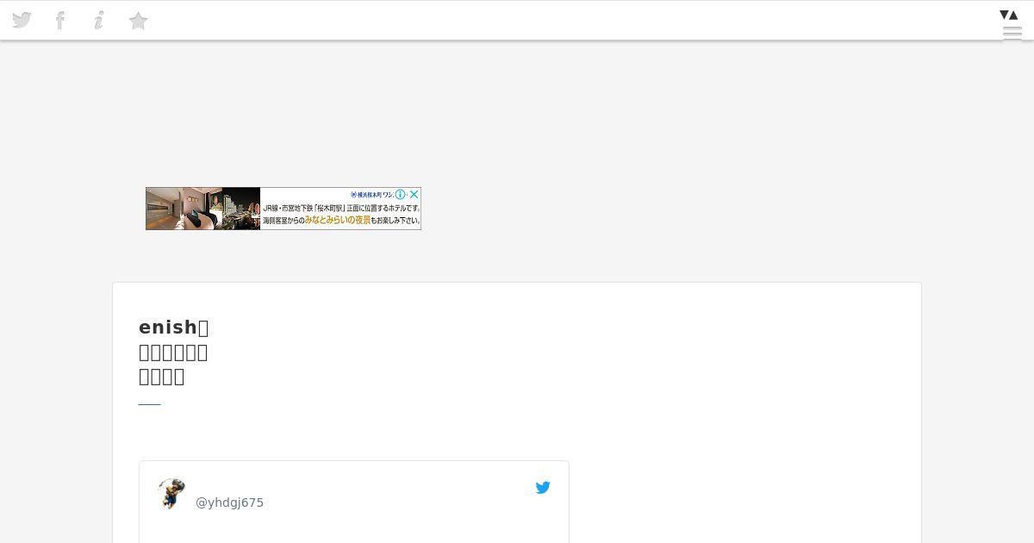Viewport: 1034px width, 543px height.
Task: Click the short blue underline below the heading
Action: click(150, 403)
